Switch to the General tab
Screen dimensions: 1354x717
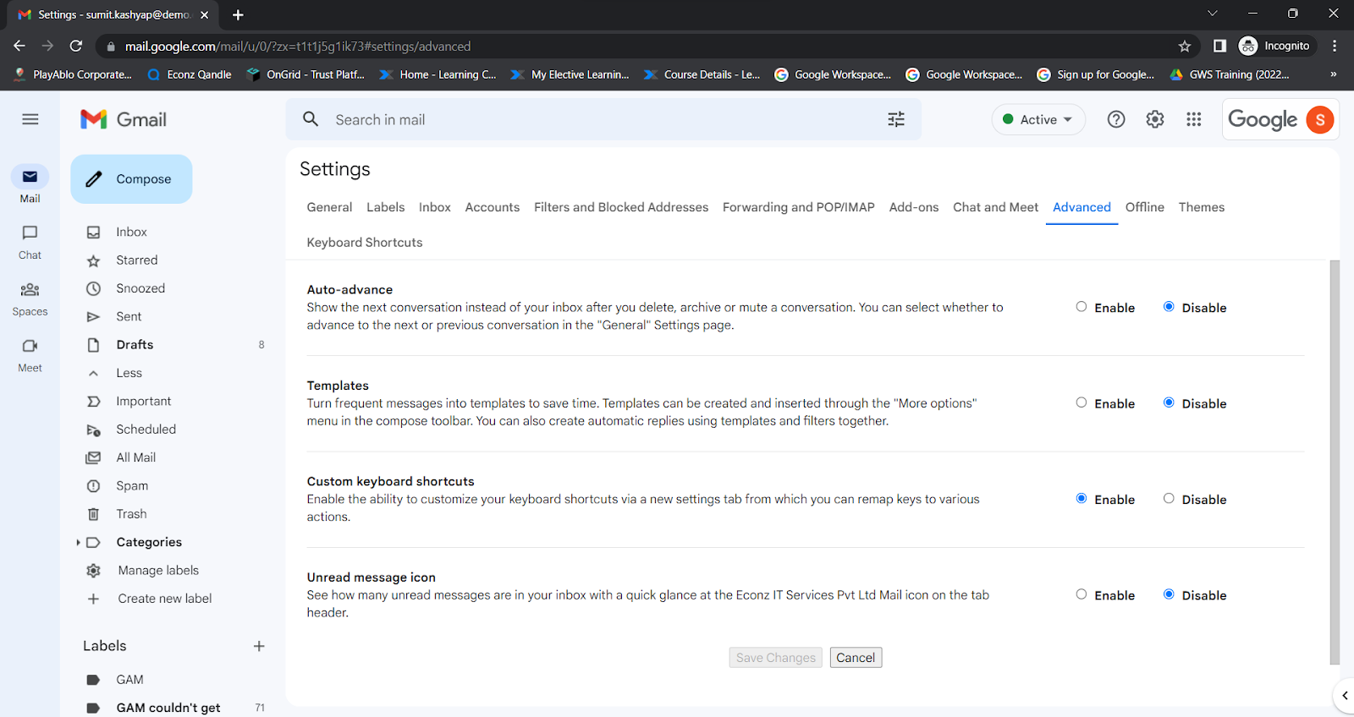329,207
